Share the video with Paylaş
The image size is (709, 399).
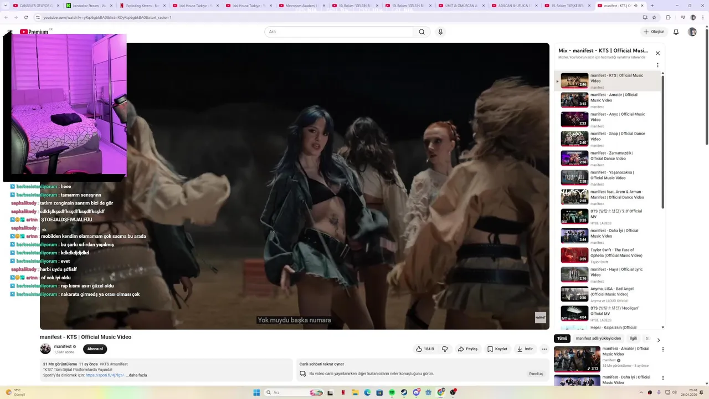468,349
